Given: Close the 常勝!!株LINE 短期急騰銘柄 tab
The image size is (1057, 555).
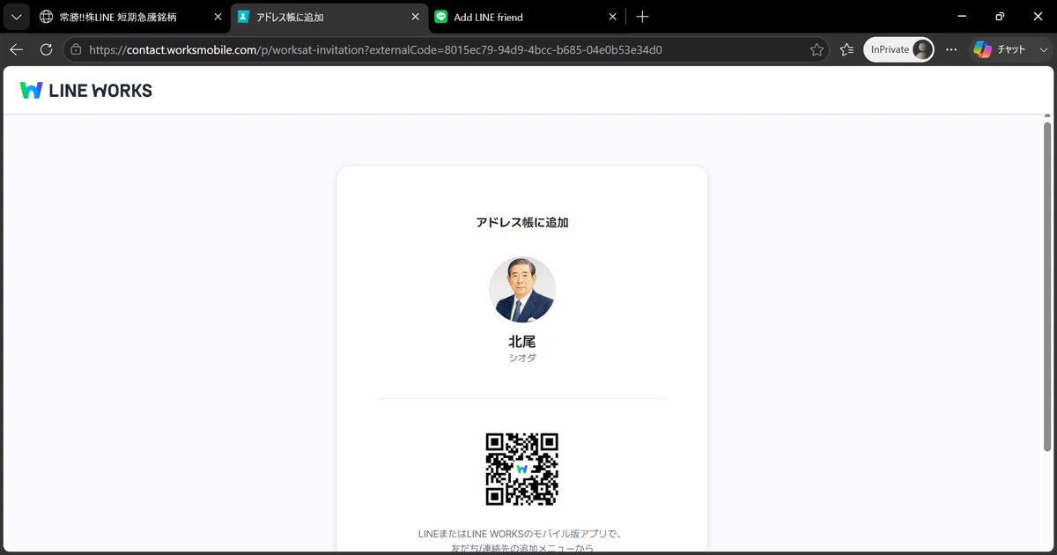Looking at the screenshot, I should (218, 17).
